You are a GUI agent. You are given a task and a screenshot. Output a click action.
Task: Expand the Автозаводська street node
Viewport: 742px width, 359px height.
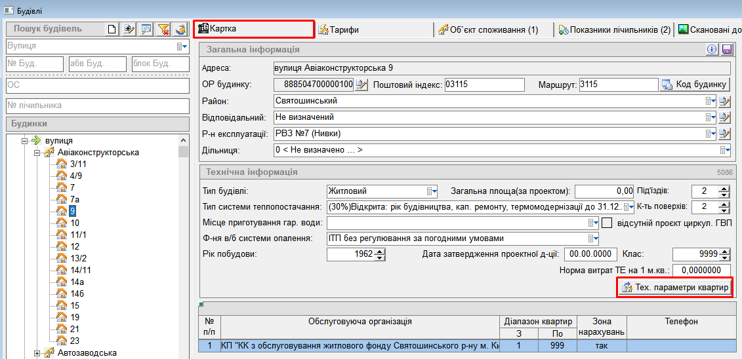click(x=38, y=353)
